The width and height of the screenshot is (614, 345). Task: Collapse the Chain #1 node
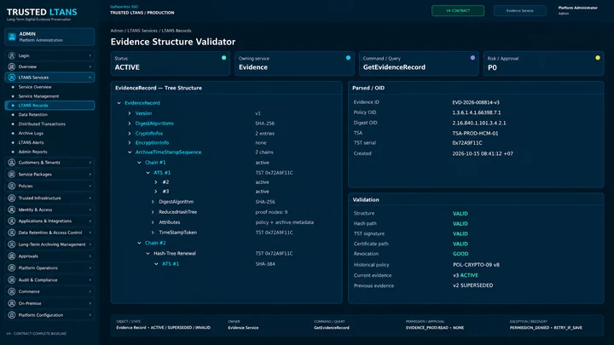click(139, 163)
